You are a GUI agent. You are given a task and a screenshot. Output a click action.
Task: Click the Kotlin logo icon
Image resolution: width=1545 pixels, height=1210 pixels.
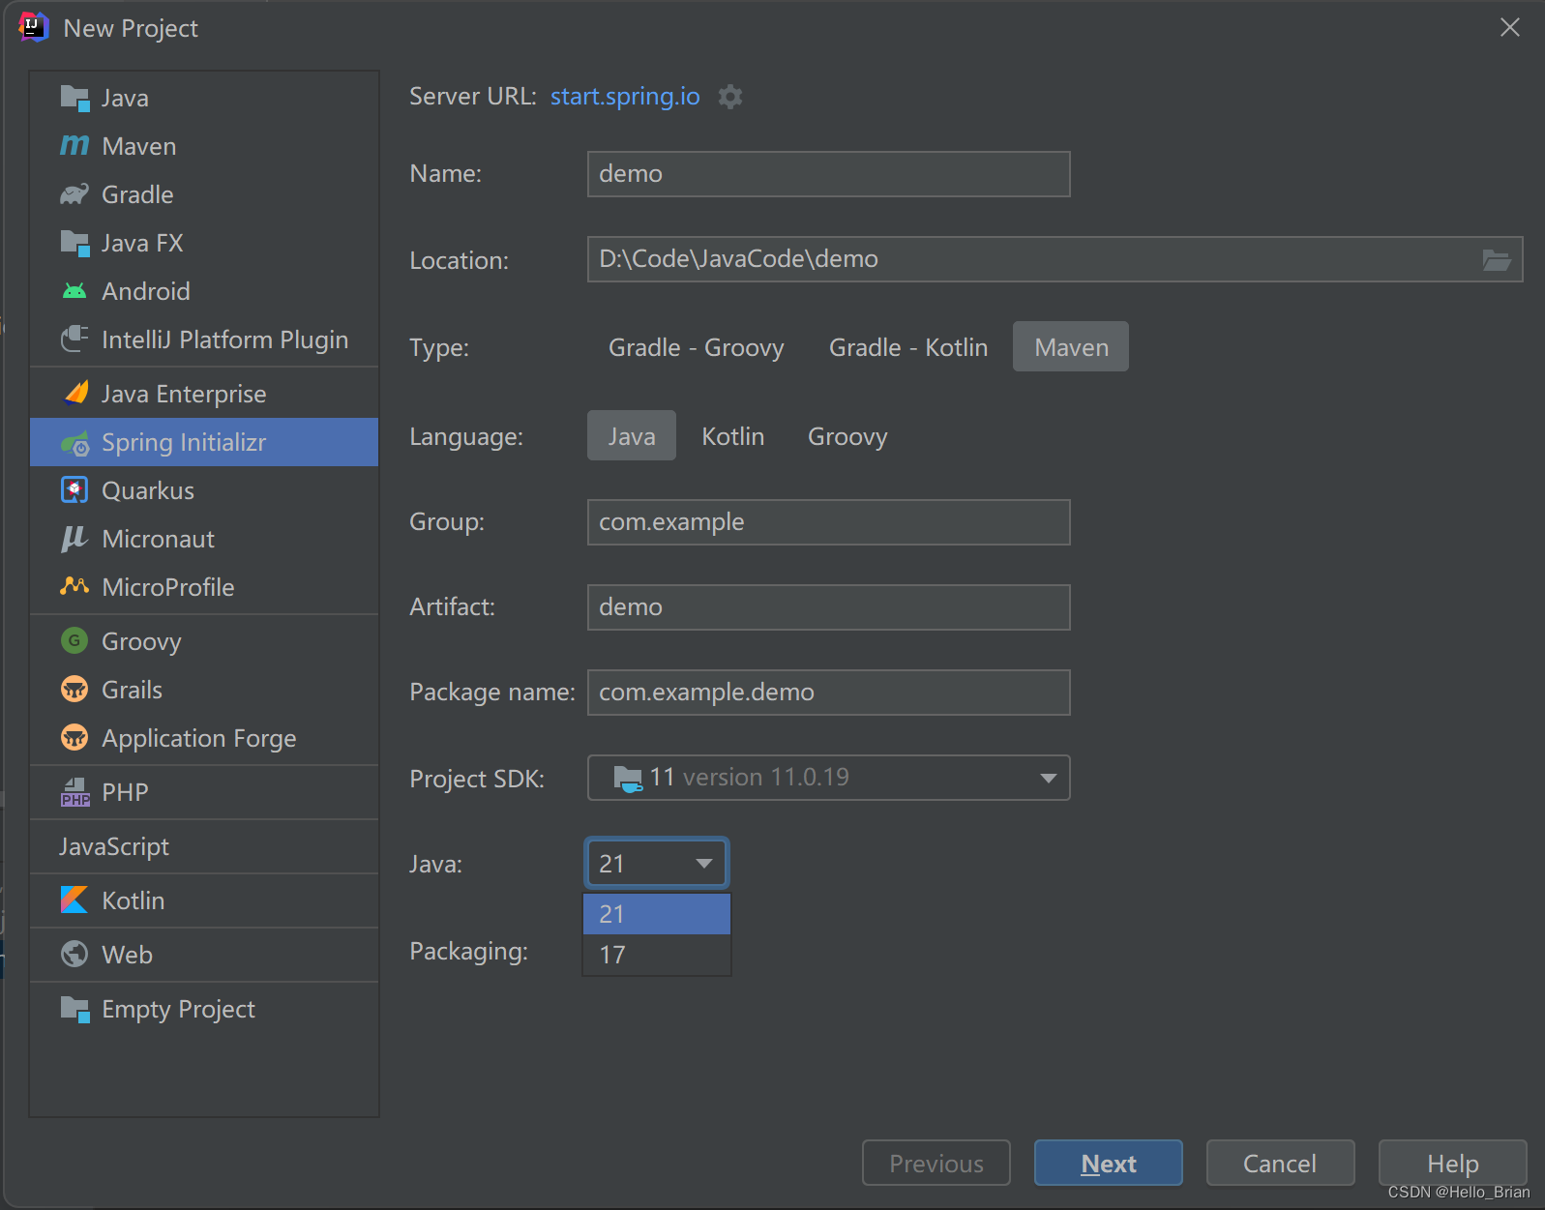74,900
